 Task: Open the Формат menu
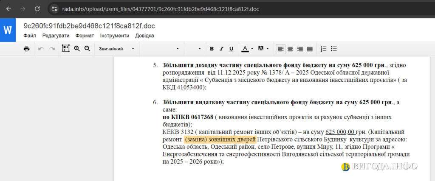click(85, 36)
